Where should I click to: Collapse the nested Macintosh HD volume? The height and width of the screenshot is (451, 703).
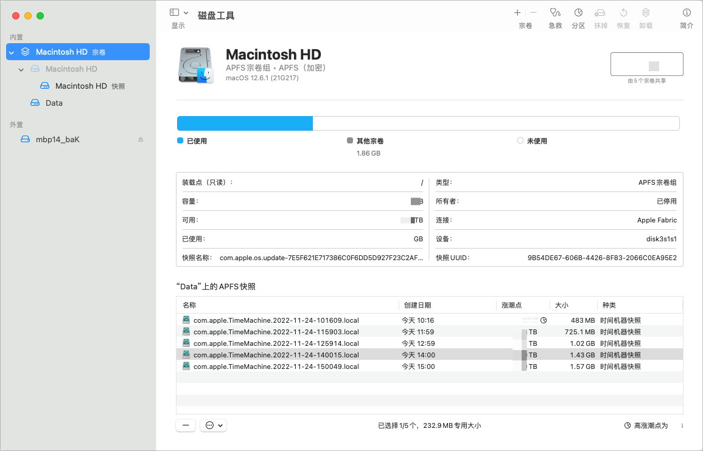pyautogui.click(x=21, y=69)
